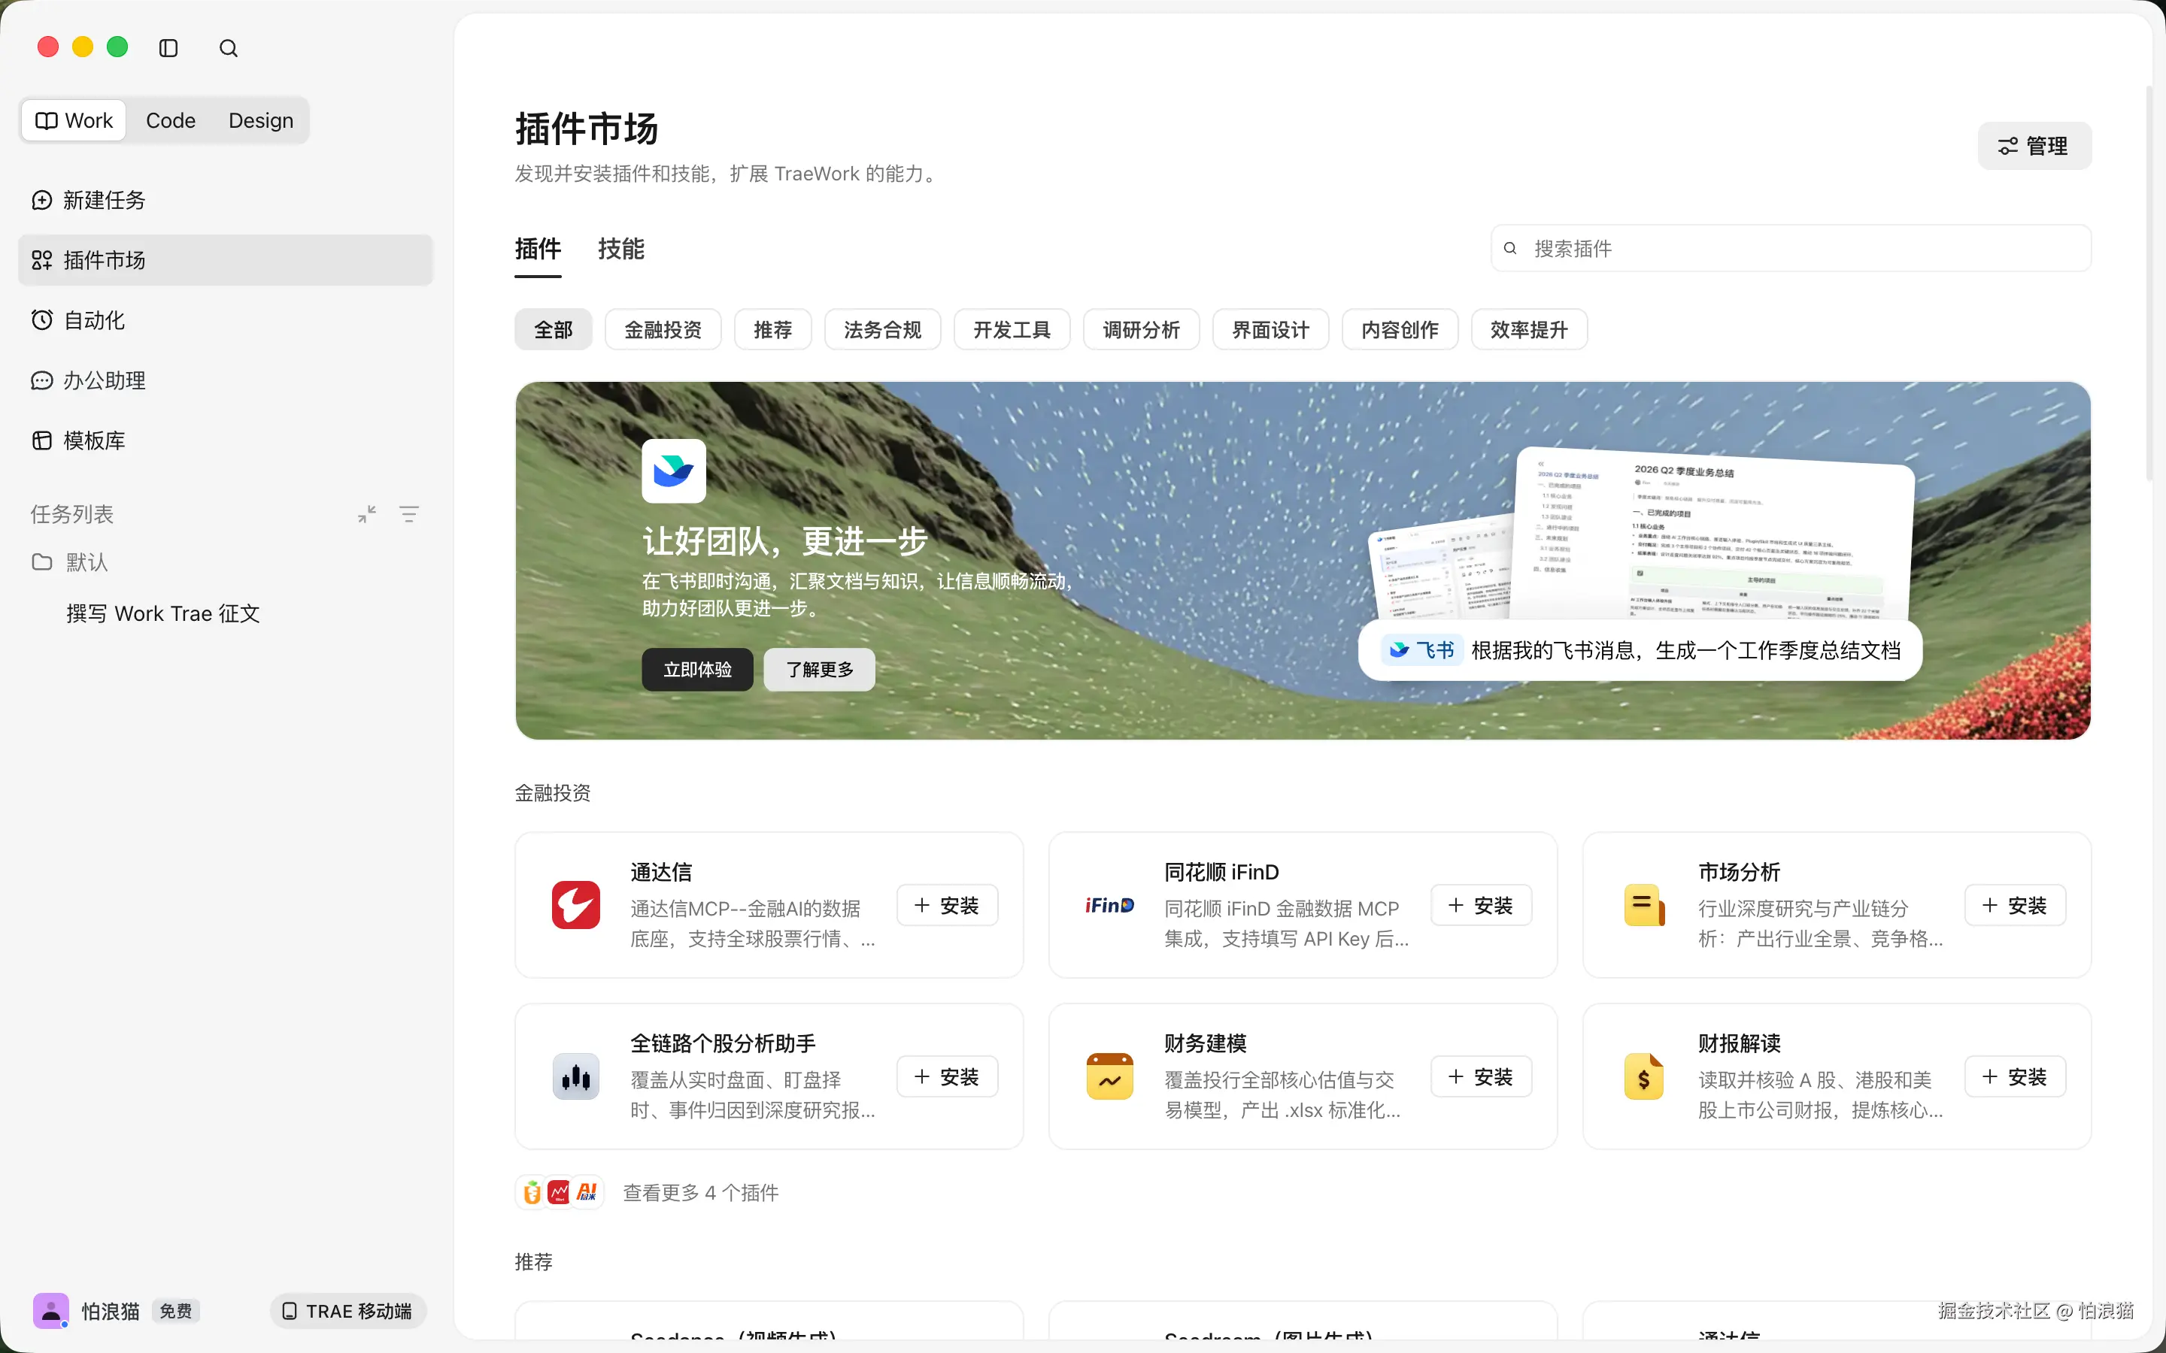Select the 技能 tab
2166x1353 pixels.
tap(621, 249)
